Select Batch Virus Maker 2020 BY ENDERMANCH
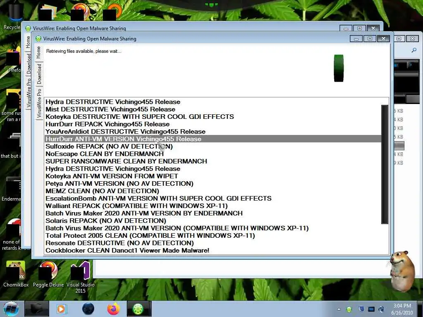This screenshot has height=317, width=423. pyautogui.click(x=213, y=213)
